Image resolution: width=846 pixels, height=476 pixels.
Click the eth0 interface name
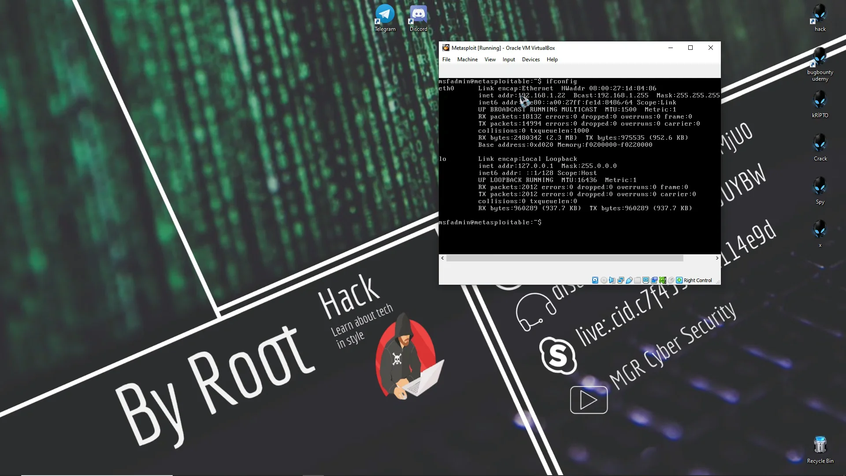tap(446, 89)
